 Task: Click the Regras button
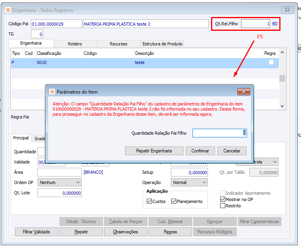[x=170, y=232]
